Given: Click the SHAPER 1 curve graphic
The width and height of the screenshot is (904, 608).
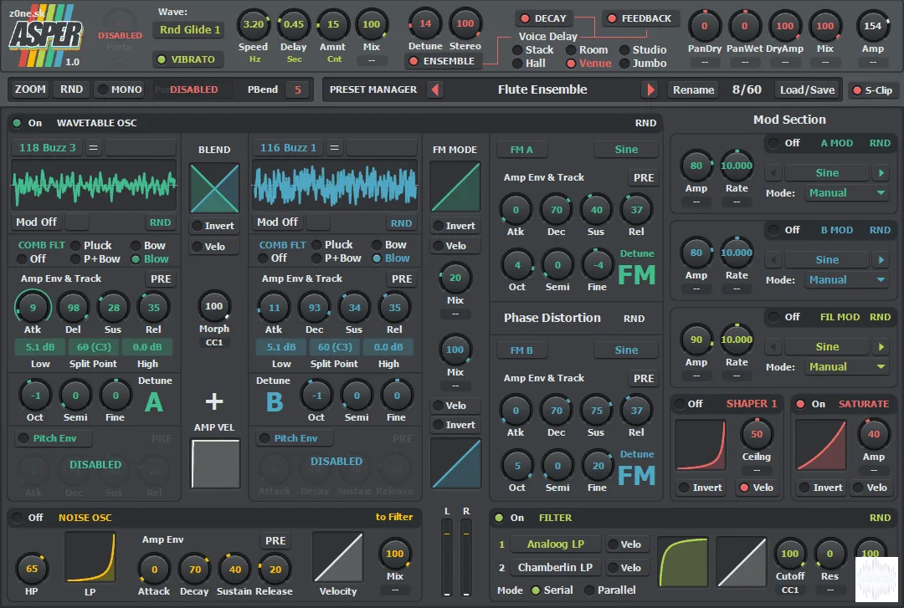Looking at the screenshot, I should pos(700,445).
